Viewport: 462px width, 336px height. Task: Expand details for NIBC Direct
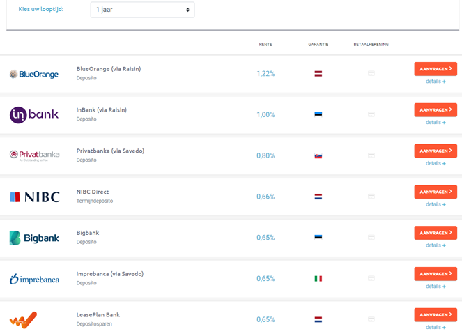tap(436, 204)
